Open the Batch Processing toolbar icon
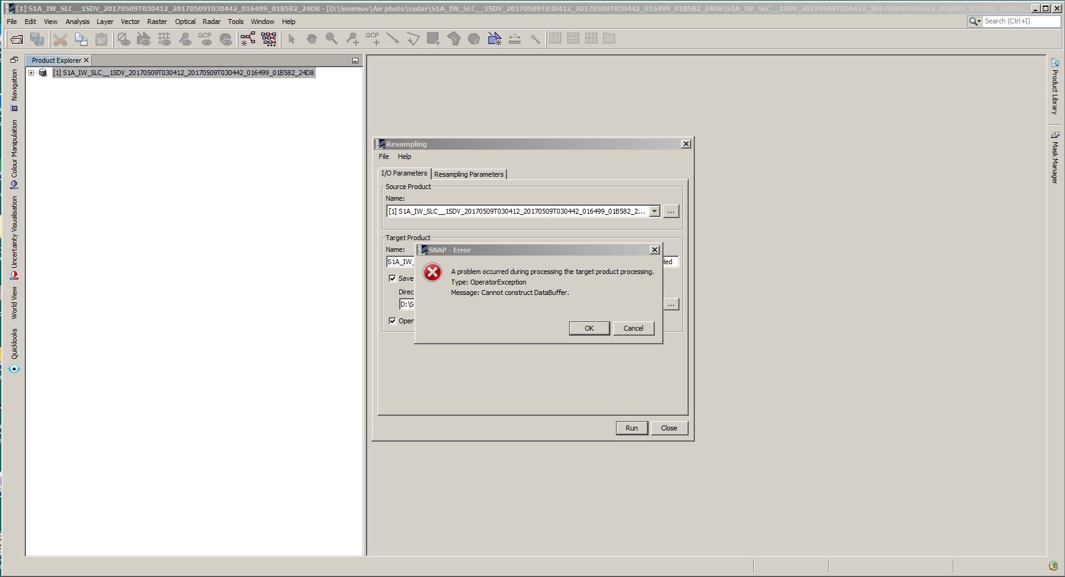The height and width of the screenshot is (577, 1065). pyautogui.click(x=269, y=39)
